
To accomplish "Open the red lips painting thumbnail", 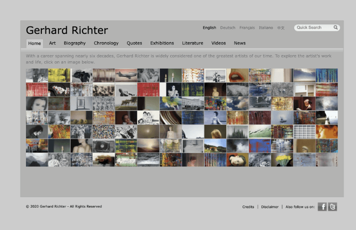I will click(237, 76).
